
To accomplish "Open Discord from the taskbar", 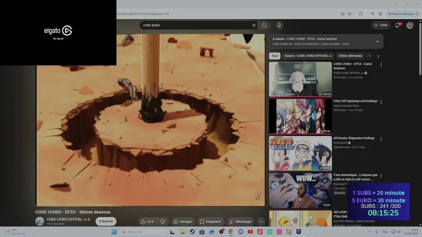I will point(241,232).
